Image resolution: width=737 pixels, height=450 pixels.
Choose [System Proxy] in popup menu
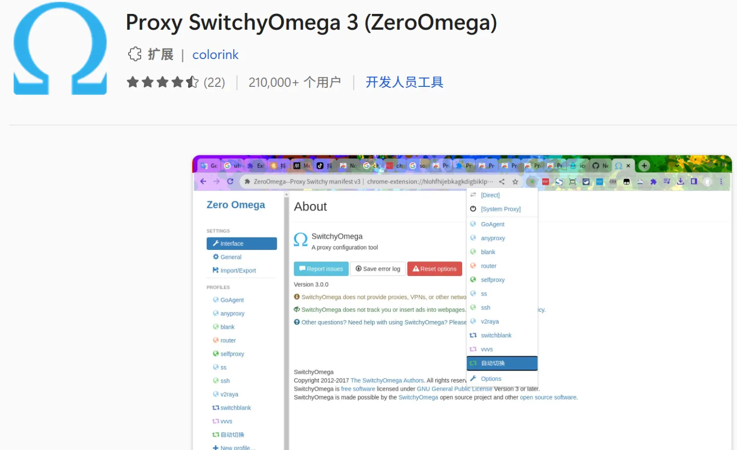coord(502,209)
